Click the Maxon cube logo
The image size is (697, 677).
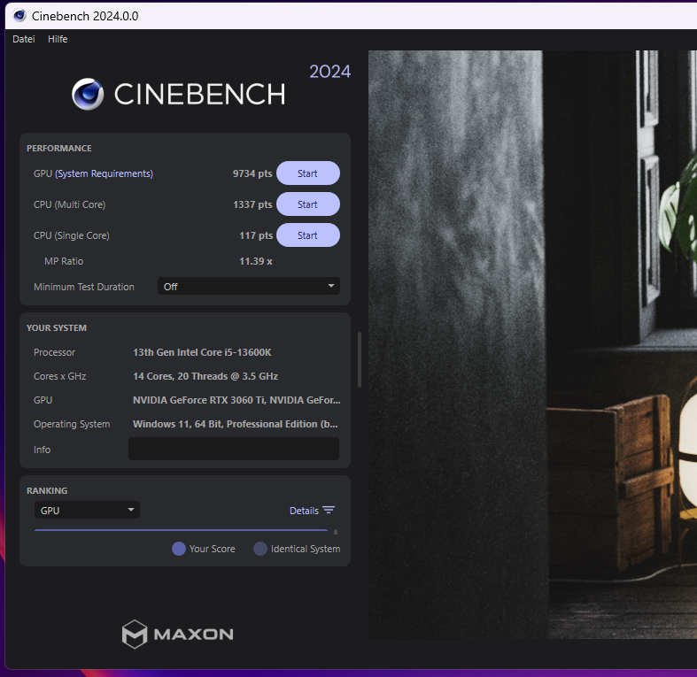[x=135, y=634]
